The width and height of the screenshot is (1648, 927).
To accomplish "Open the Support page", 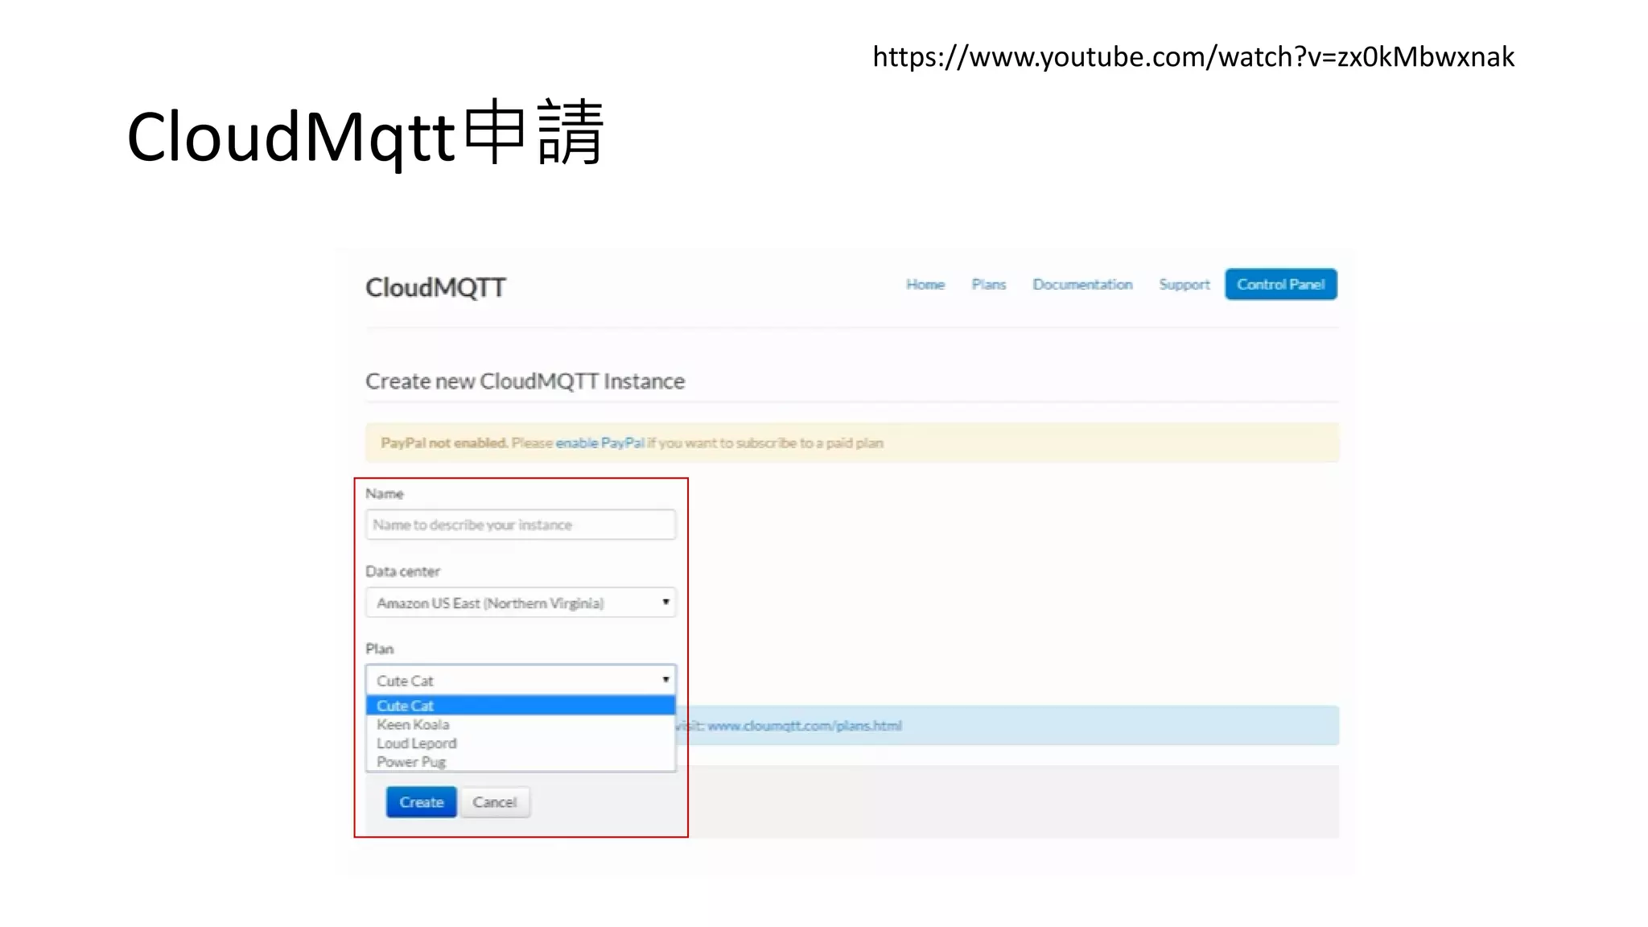I will click(x=1184, y=285).
